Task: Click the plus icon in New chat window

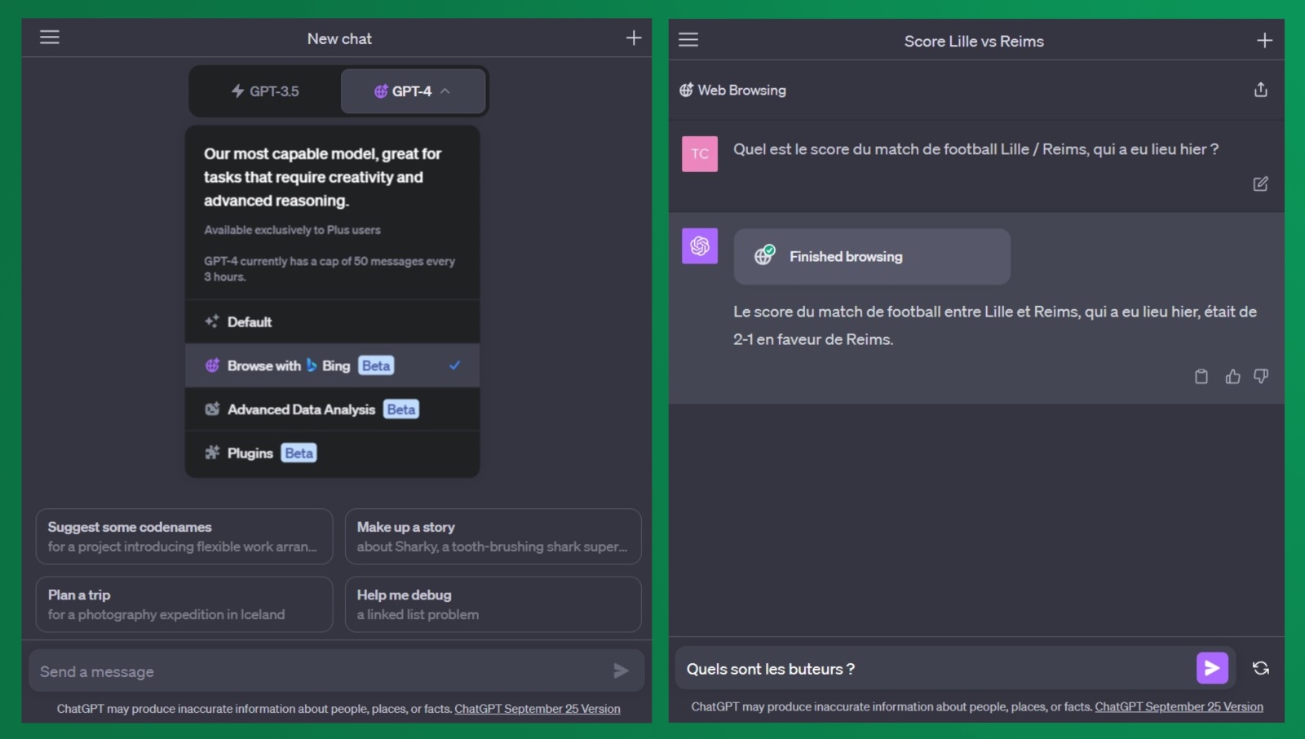Action: click(634, 38)
